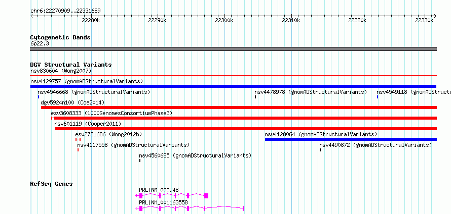Screen dimensions: 451x214
Task: Select the small black nsv4490872 marker
Action: click(x=320, y=150)
